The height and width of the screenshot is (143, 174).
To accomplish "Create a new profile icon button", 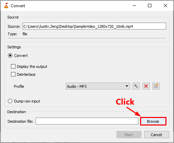I will tap(156, 86).
